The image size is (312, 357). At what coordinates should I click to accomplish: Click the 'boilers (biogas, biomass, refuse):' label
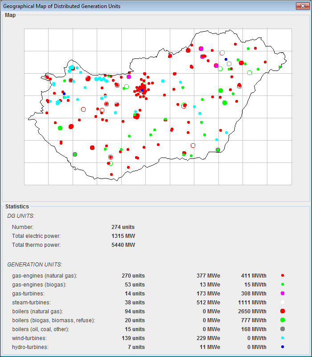(53, 320)
